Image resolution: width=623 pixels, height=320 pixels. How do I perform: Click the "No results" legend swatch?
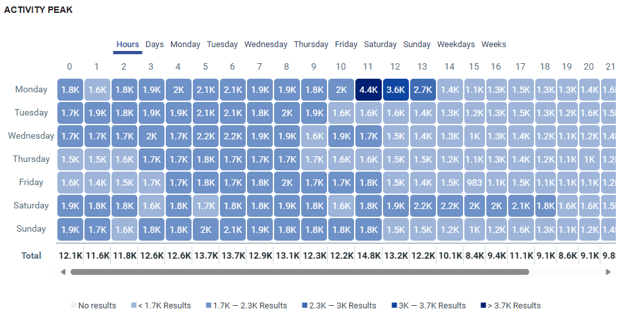tap(75, 306)
